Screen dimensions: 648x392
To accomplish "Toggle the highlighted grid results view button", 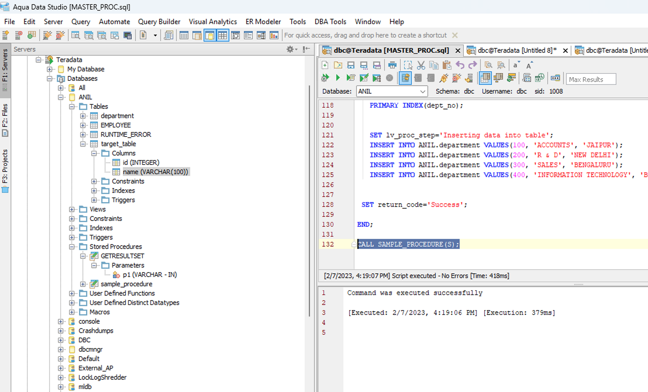I will tap(485, 78).
